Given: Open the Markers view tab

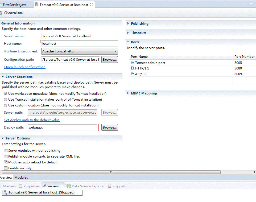Looking at the screenshot, I should click(8, 186).
